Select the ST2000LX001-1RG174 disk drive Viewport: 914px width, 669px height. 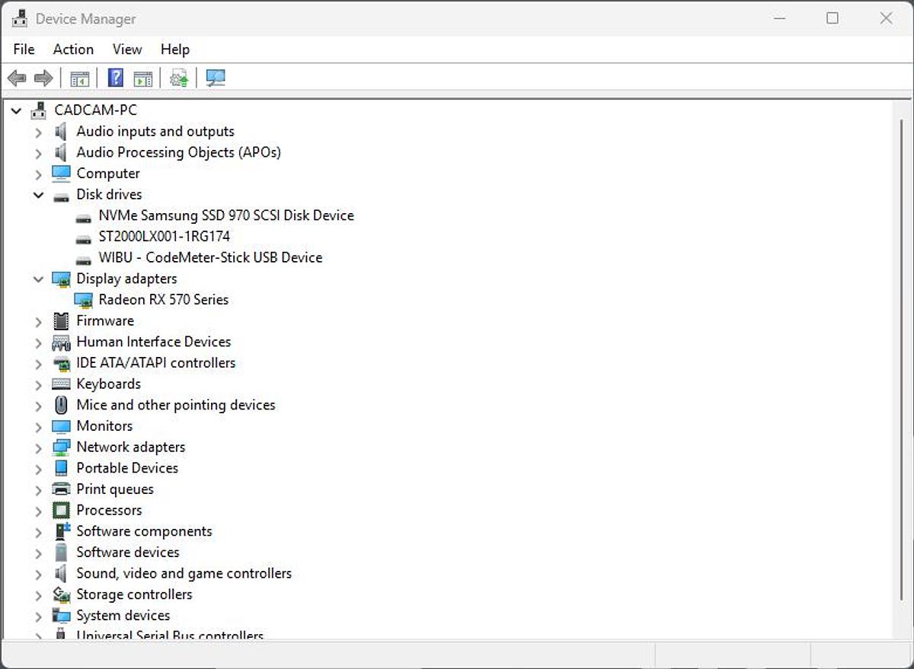pyautogui.click(x=164, y=237)
